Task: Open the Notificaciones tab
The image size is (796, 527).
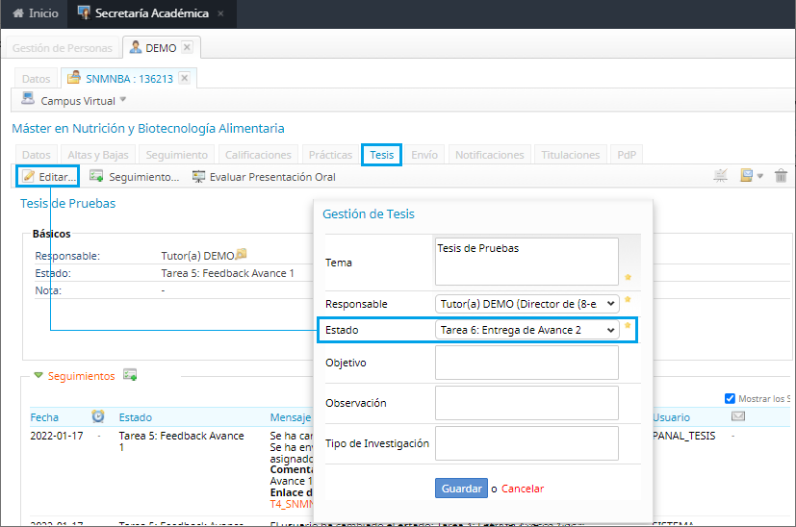Action: (x=489, y=155)
